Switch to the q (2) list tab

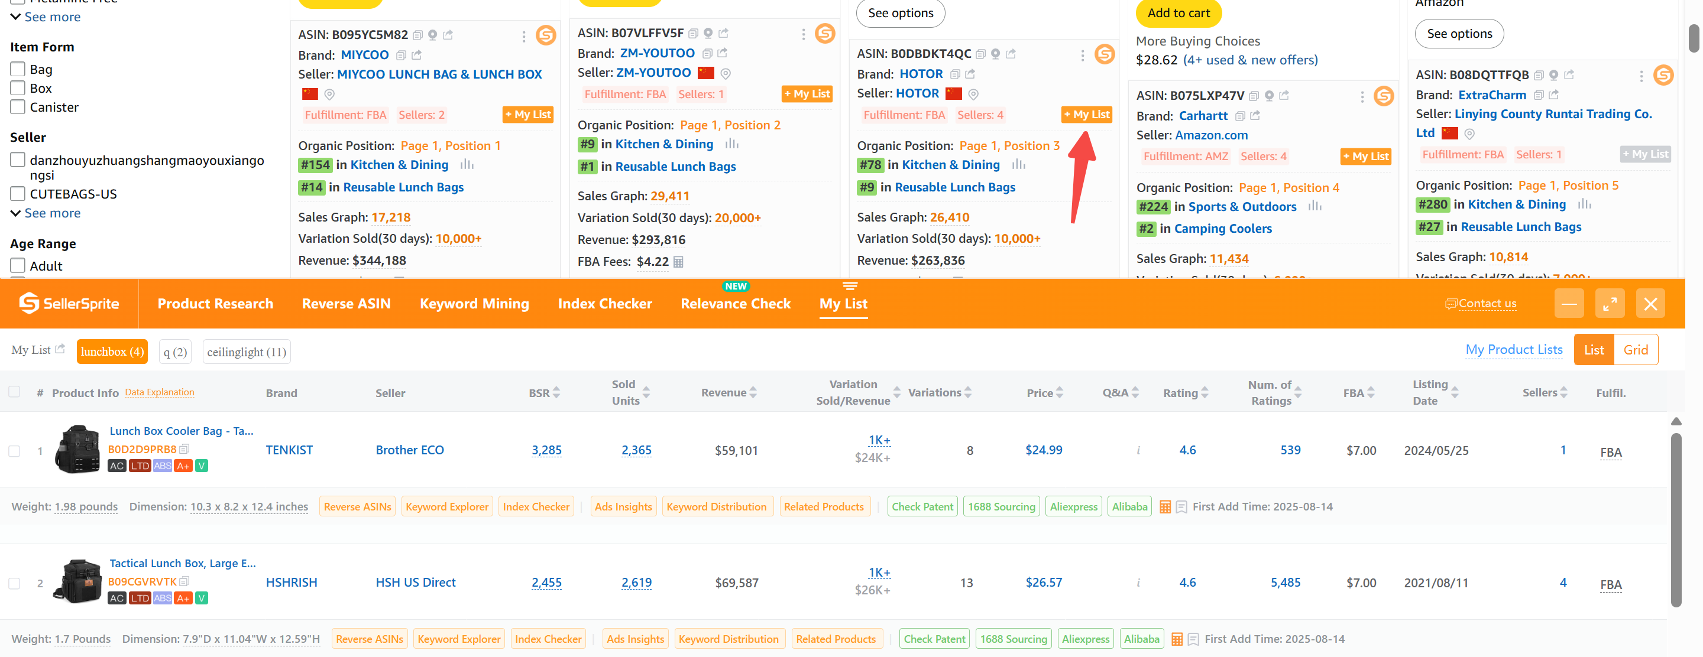[x=175, y=352]
